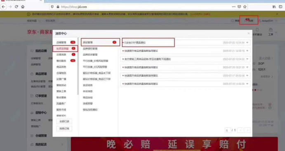Image resolution: width=285 pixels, height=151 pixels.
Task: Open the 消息 messages icon in header
Action: tap(249, 20)
